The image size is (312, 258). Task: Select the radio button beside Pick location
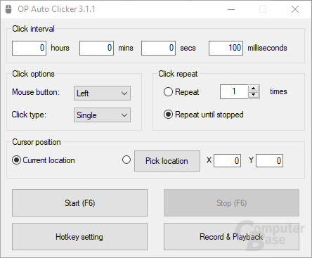coord(126,160)
